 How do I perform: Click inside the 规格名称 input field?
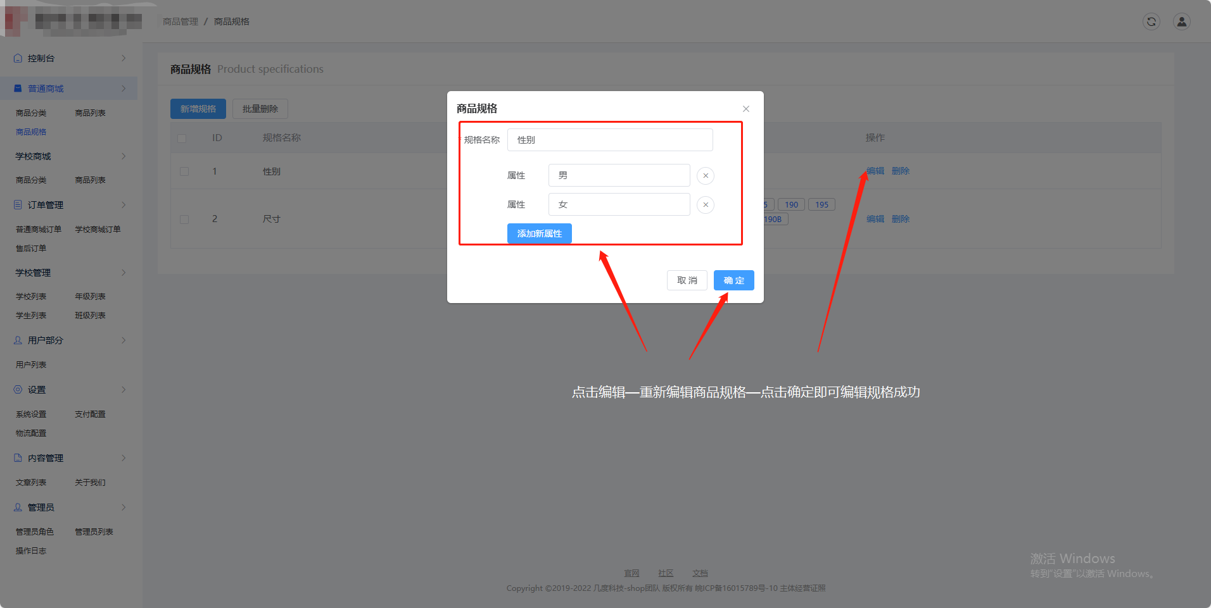tap(609, 139)
